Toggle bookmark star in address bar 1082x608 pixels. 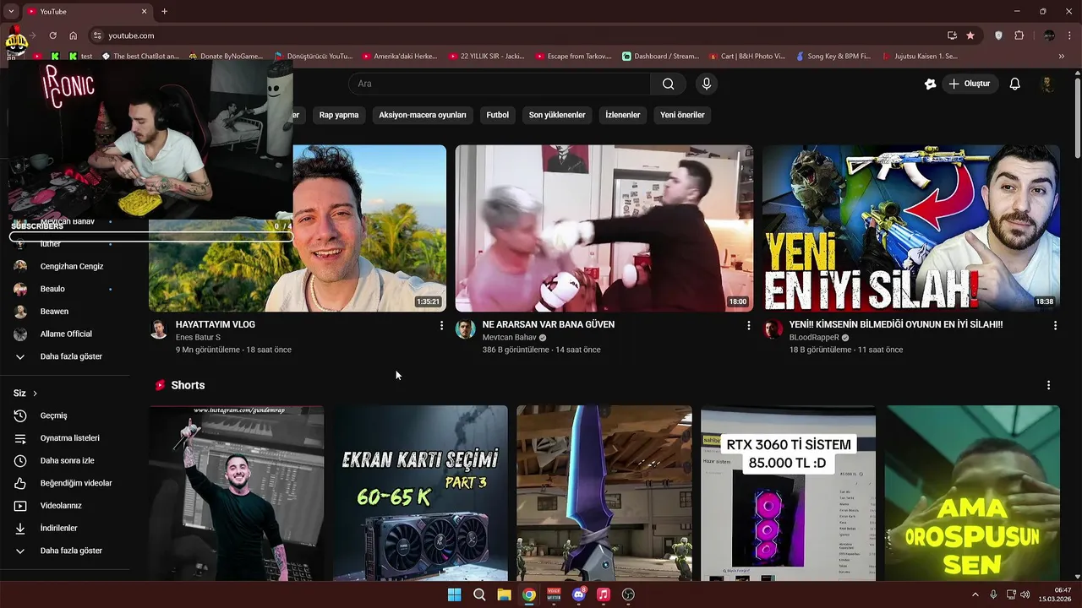pyautogui.click(x=970, y=35)
